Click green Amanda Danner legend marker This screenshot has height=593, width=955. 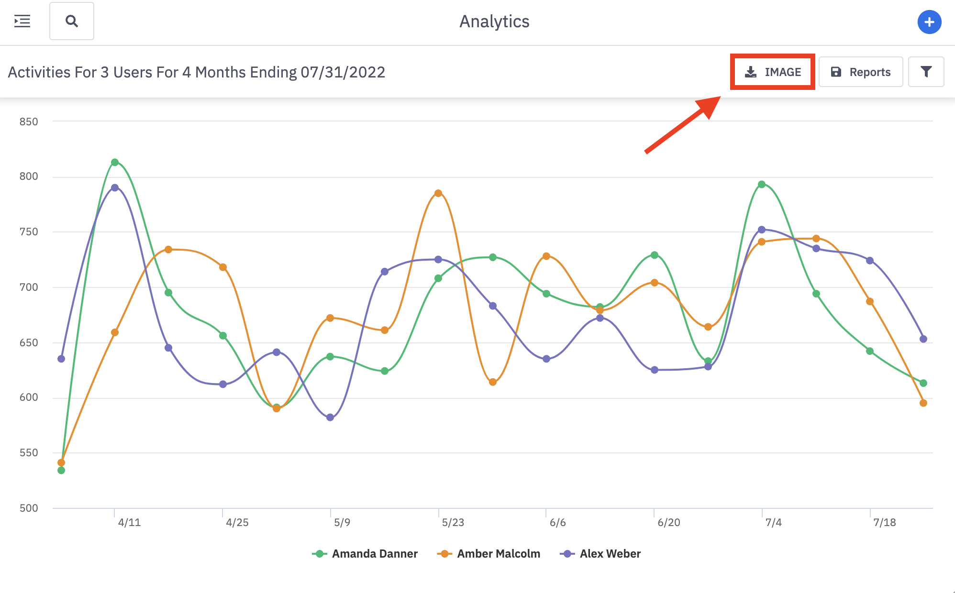coord(319,554)
